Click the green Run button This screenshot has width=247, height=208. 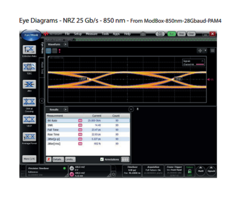pyautogui.click(x=172, y=34)
